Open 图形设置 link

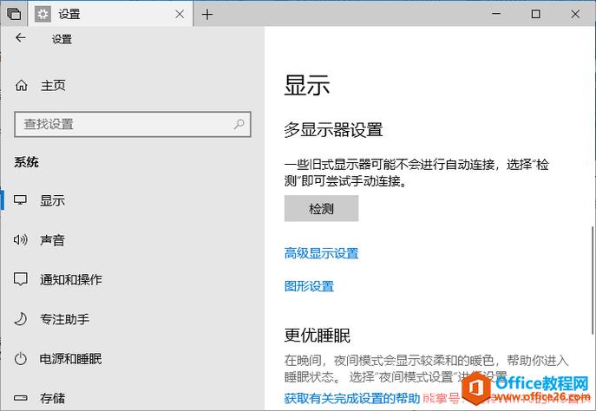pos(309,285)
